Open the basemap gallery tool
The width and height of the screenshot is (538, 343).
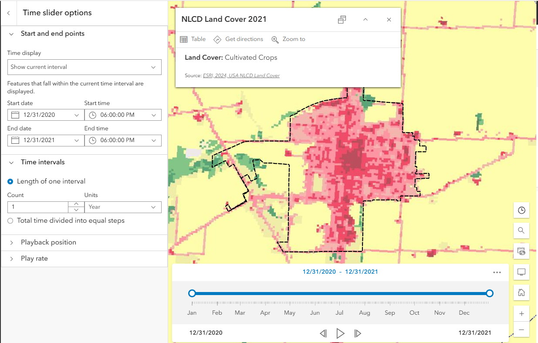click(521, 251)
